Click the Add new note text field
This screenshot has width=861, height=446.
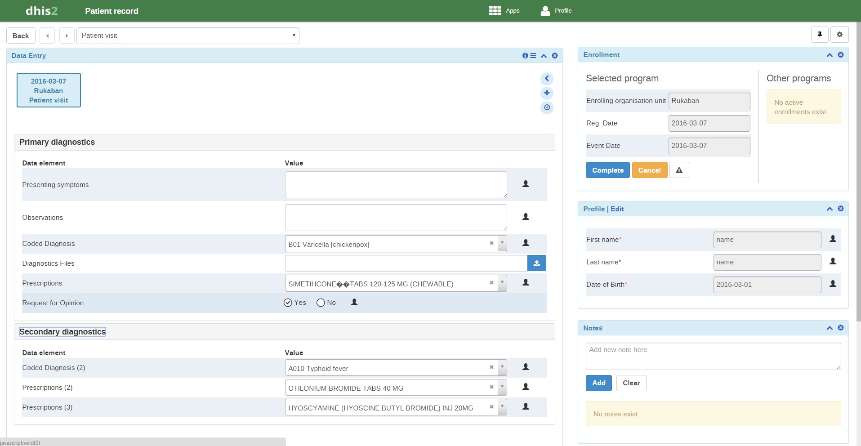713,356
